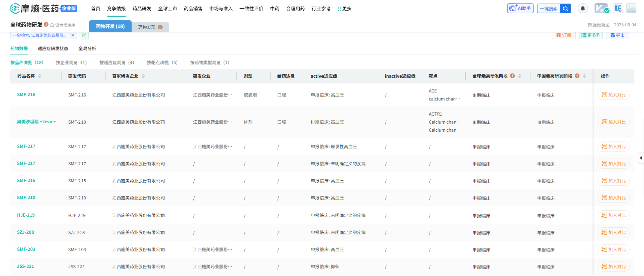
Task: Click the VIP badge icon
Action: click(601, 8)
